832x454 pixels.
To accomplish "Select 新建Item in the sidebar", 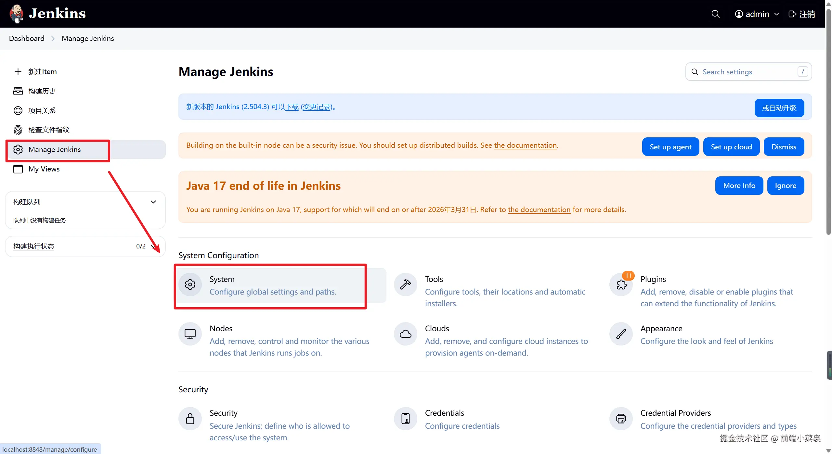I will pos(42,72).
